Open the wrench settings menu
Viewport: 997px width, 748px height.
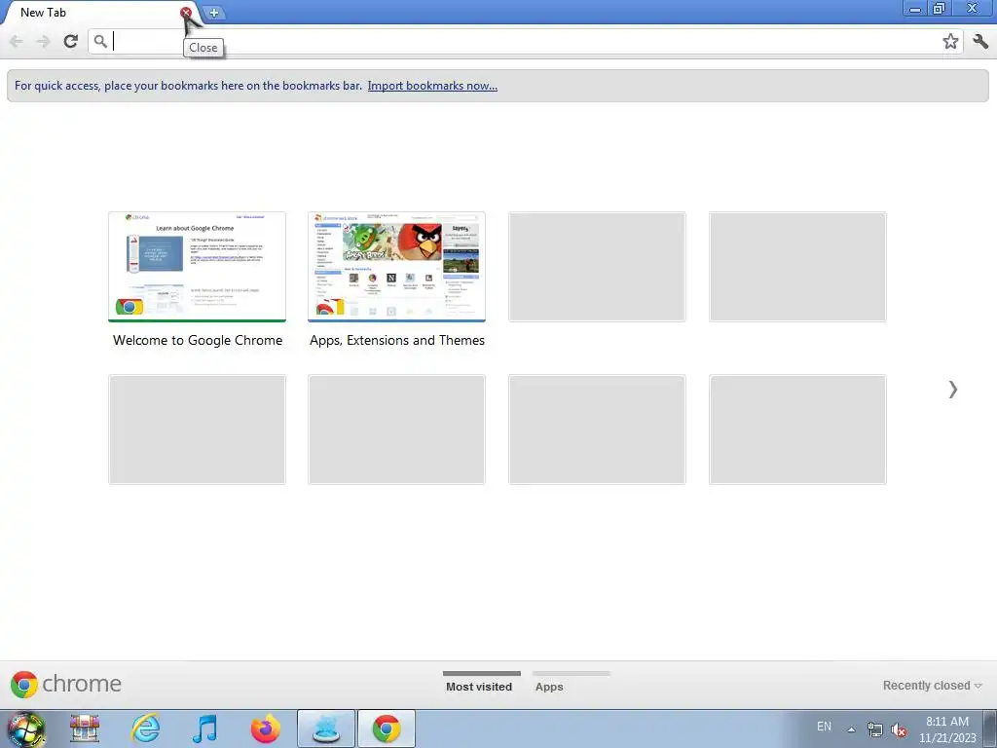(980, 41)
